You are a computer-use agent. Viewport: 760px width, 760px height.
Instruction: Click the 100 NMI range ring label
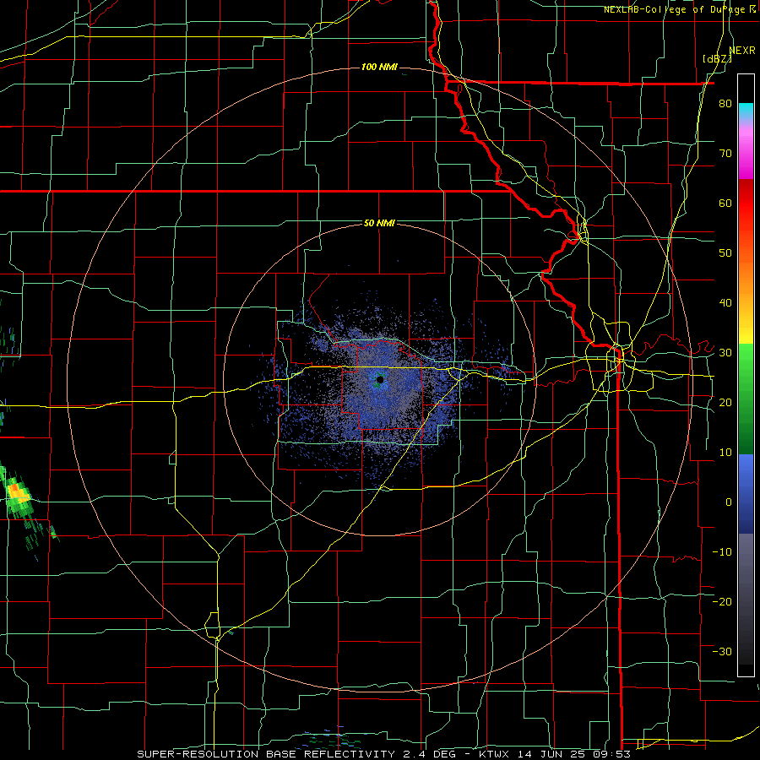(x=379, y=67)
